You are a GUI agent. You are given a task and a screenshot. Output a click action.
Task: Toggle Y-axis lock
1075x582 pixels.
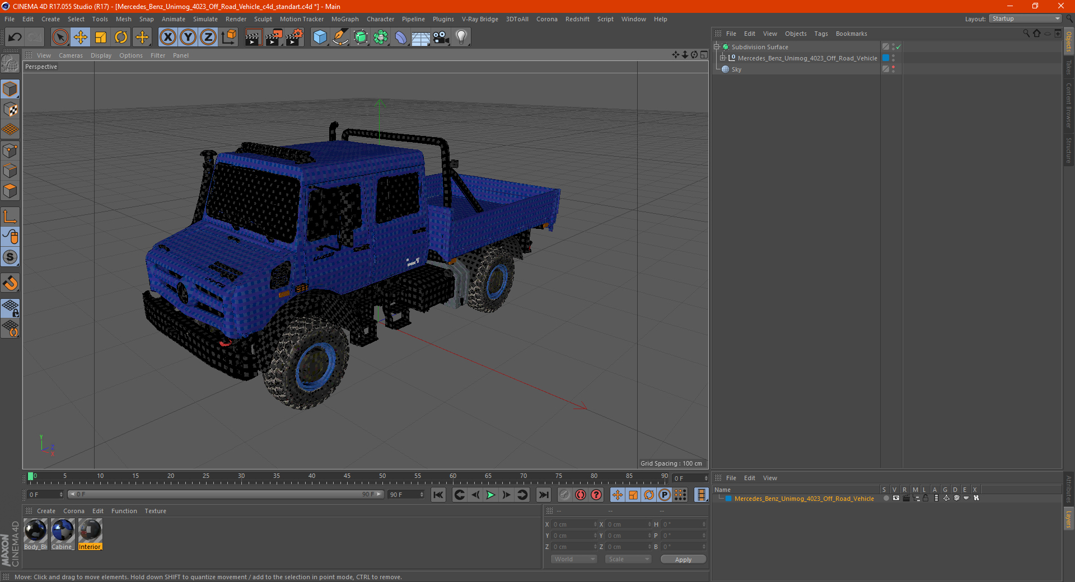[188, 37]
